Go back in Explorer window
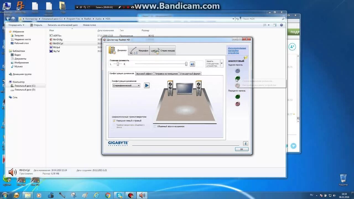Viewport: 354px width, 199px height. (8, 19)
